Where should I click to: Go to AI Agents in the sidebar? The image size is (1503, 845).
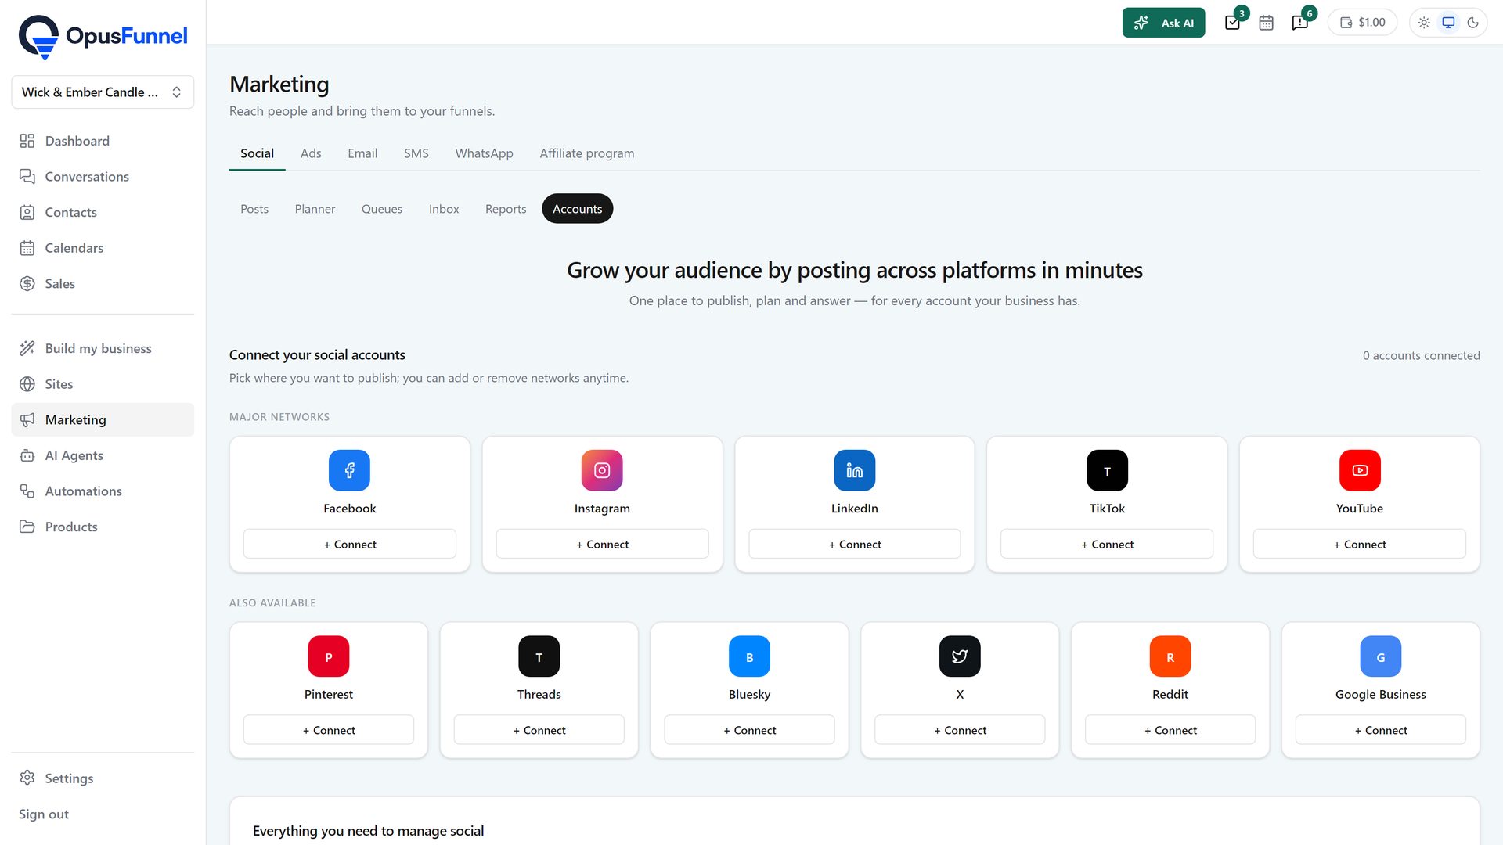click(103, 455)
